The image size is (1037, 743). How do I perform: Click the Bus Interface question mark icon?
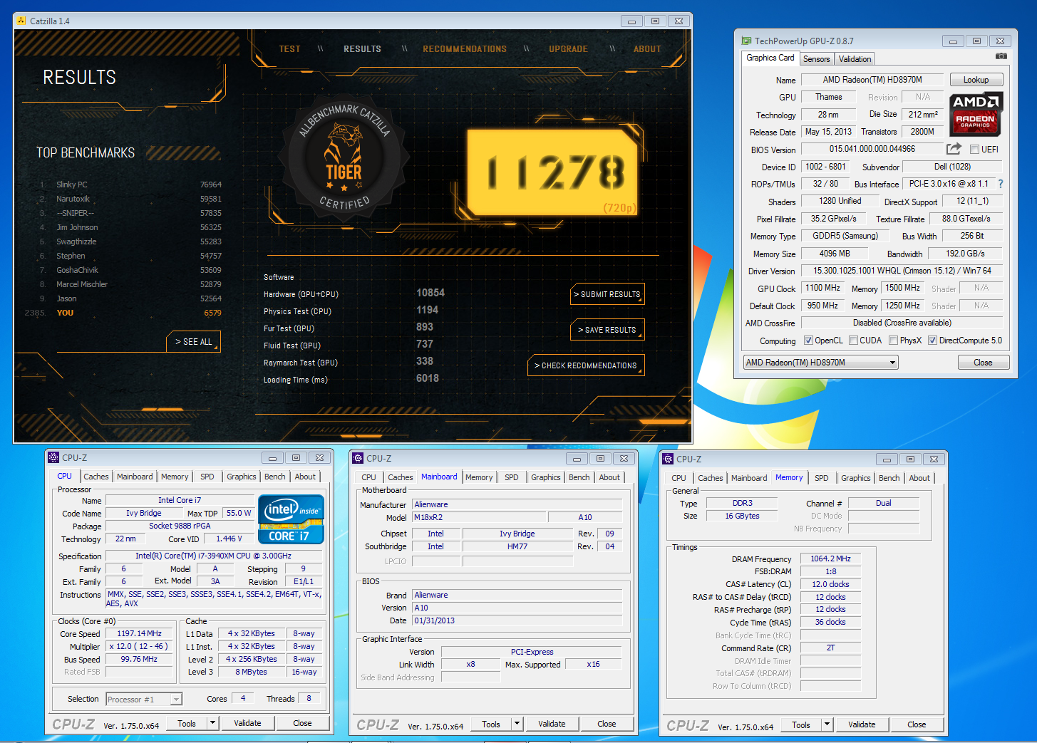pyautogui.click(x=1001, y=184)
